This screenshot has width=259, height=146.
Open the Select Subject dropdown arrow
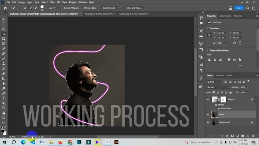pyautogui.click(x=119, y=8)
